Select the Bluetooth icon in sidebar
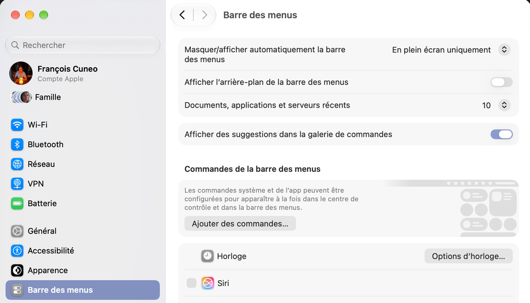 17,144
